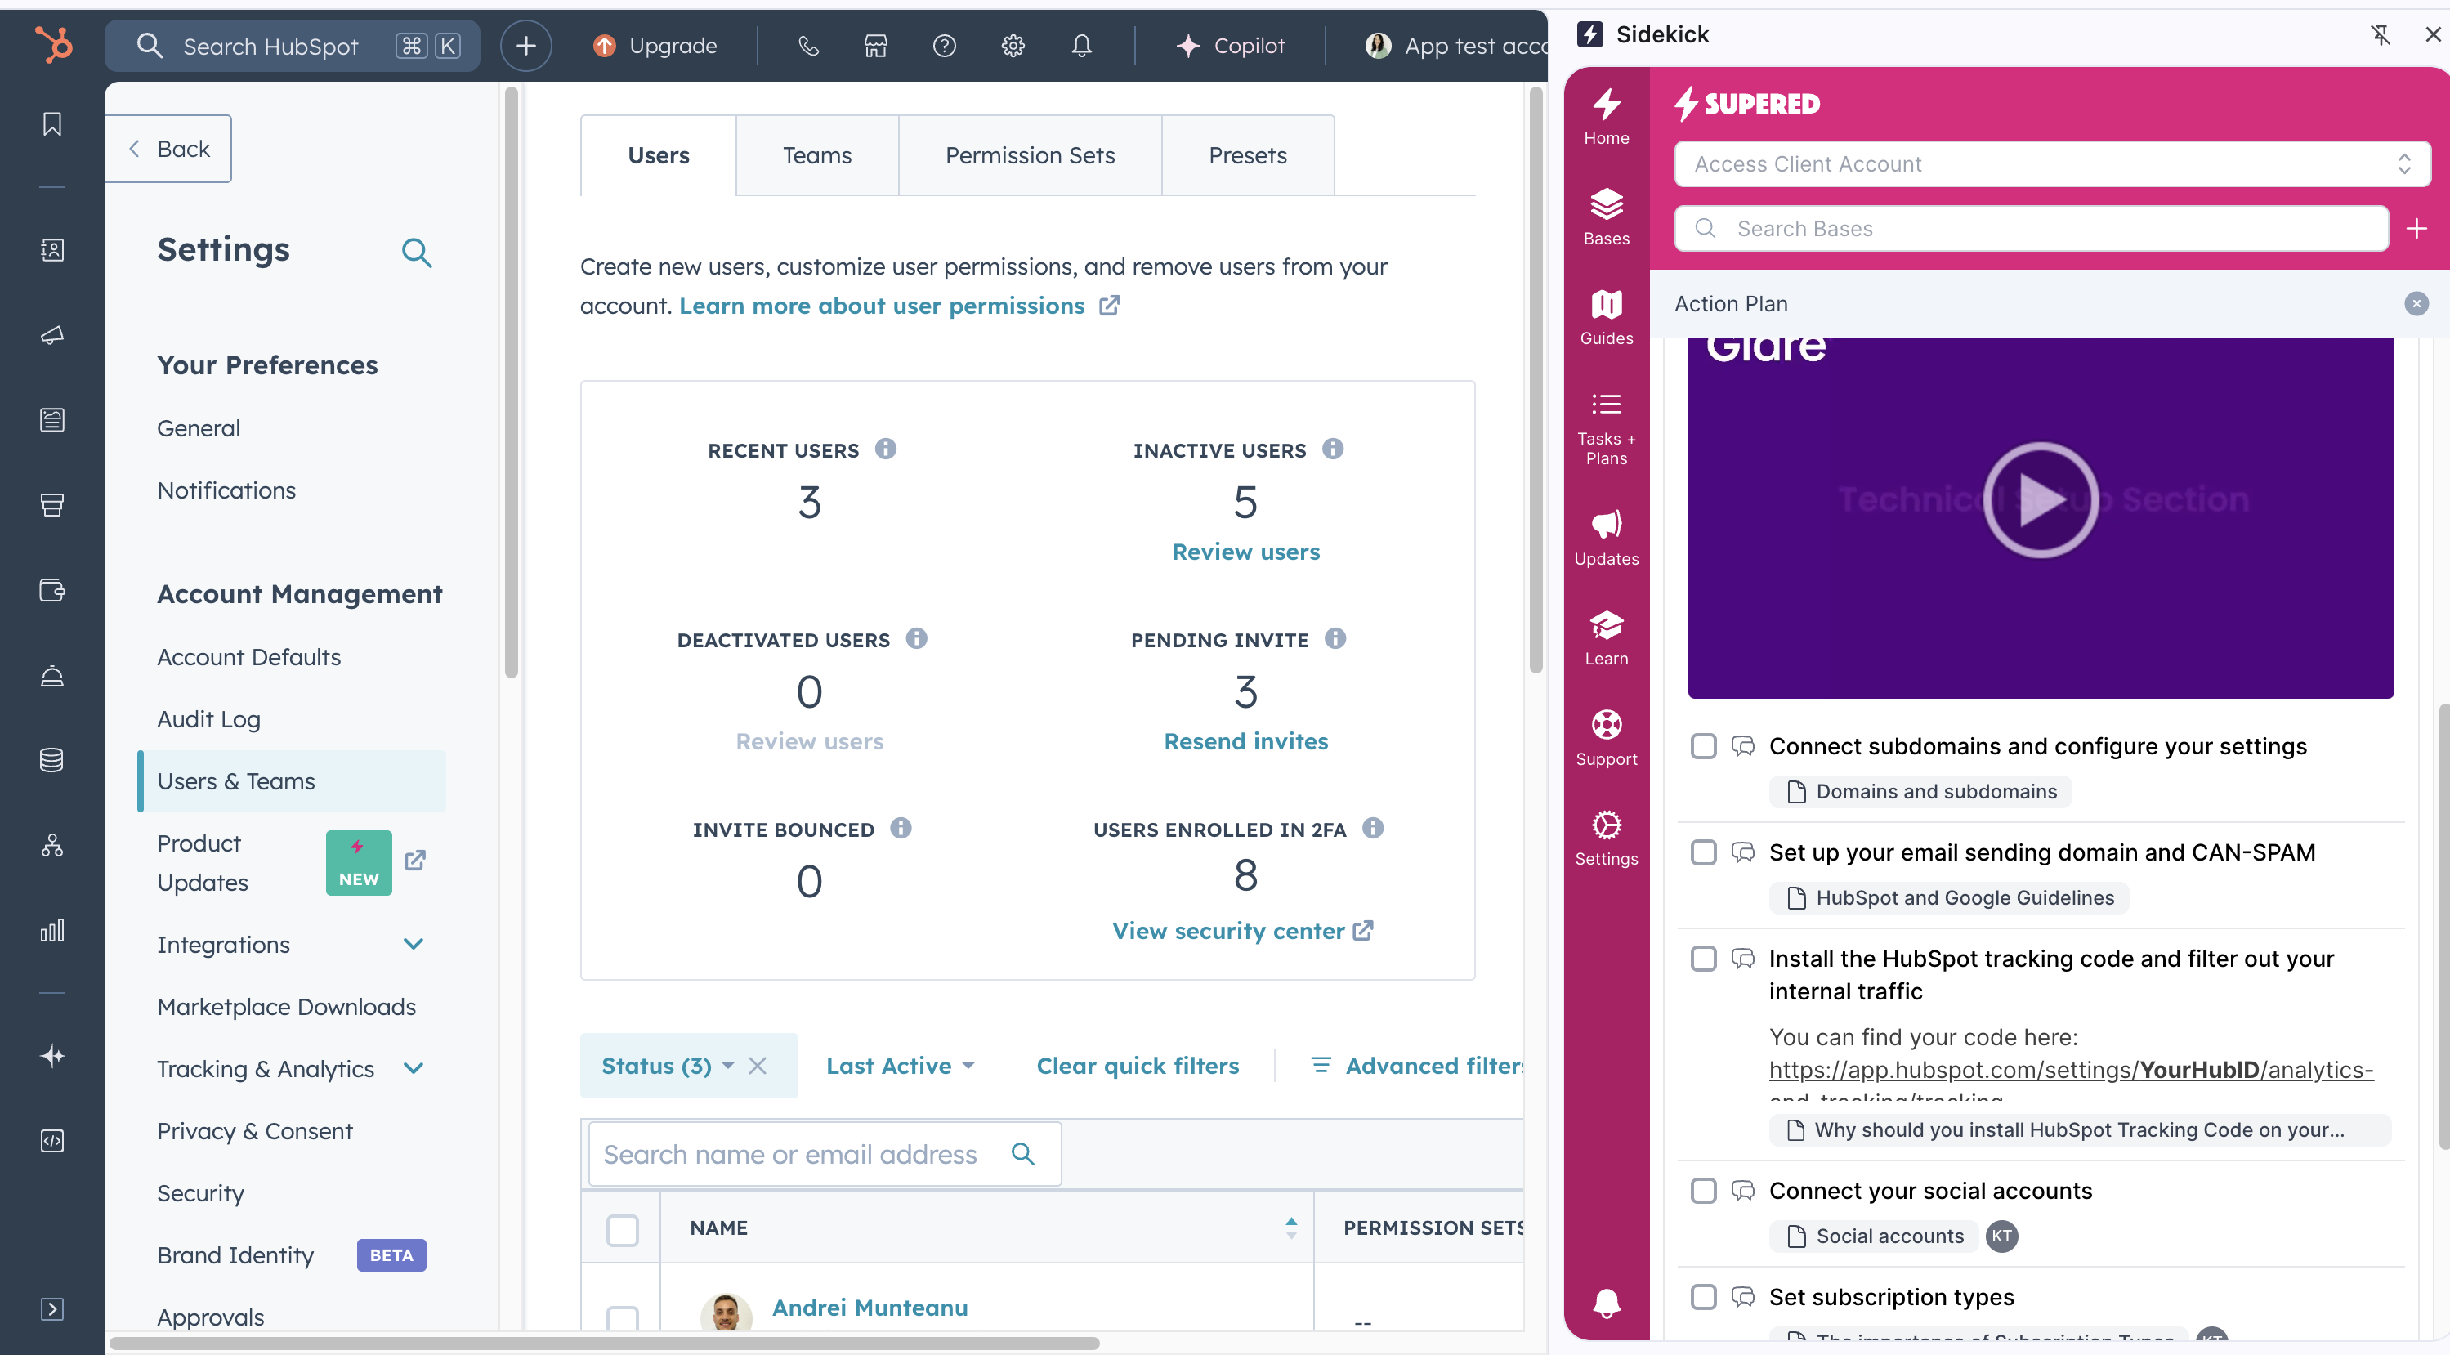Open the Bases section in Sidekick
The width and height of the screenshot is (2450, 1355).
[1607, 217]
